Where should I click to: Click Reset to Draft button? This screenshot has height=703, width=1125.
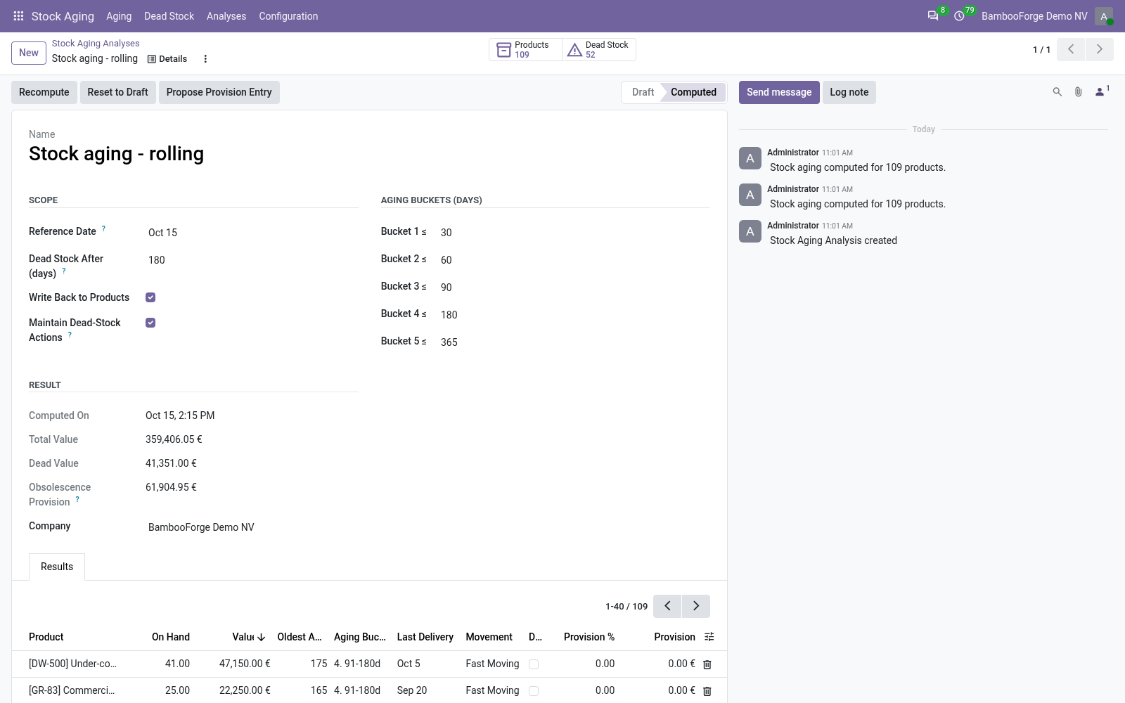click(x=117, y=92)
